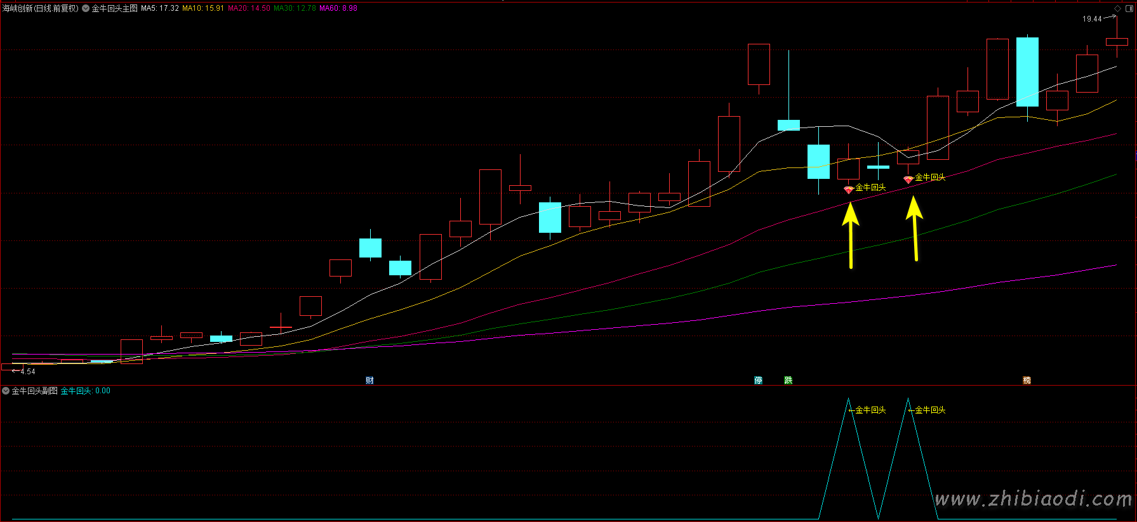Click the first yellow upward arrow
The image size is (1137, 522).
tap(851, 235)
